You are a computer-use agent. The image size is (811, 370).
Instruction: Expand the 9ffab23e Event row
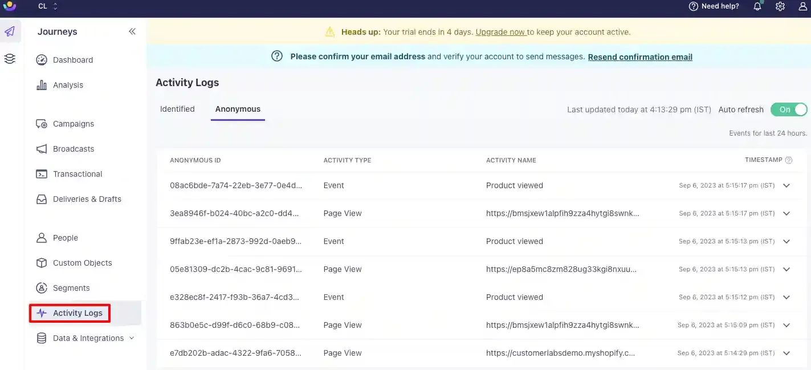coord(786,241)
